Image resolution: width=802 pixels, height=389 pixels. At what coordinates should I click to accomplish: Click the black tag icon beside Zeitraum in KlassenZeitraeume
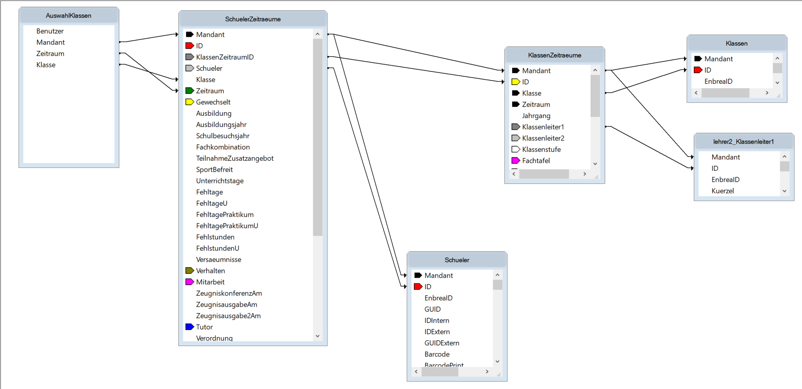click(x=516, y=104)
